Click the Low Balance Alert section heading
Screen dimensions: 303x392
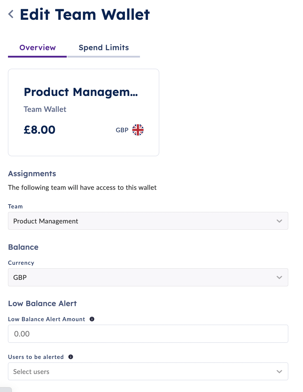[x=42, y=303]
